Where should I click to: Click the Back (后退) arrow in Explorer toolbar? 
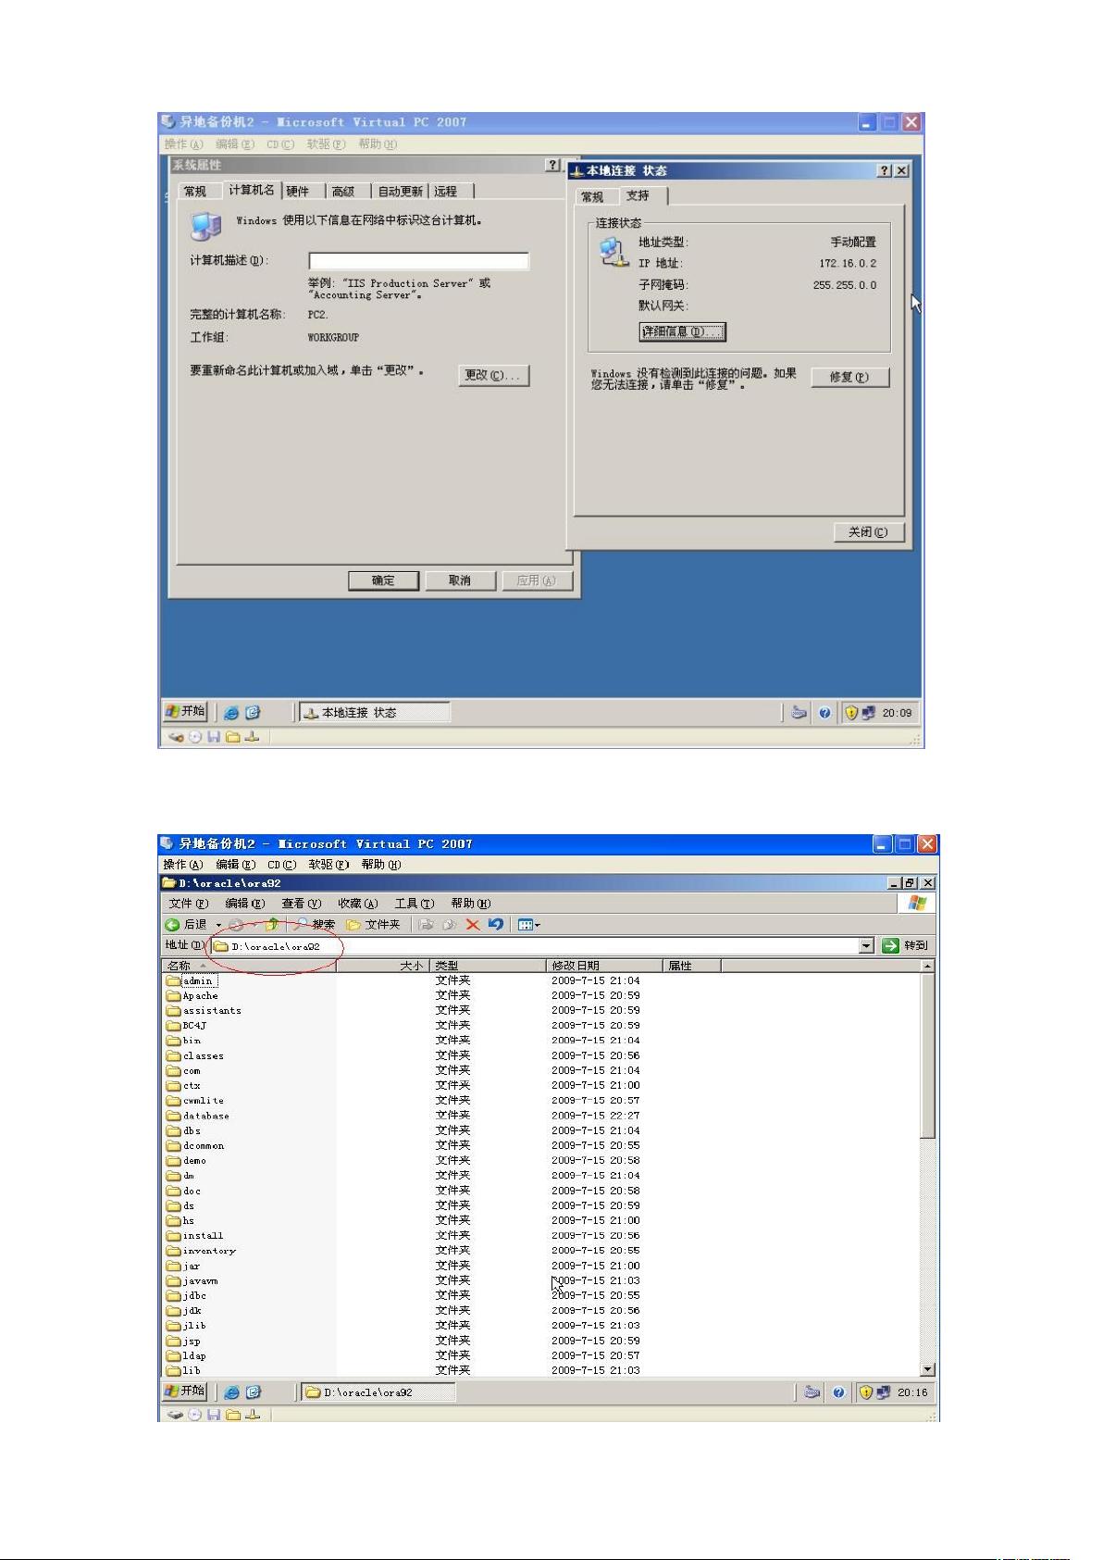pos(172,925)
